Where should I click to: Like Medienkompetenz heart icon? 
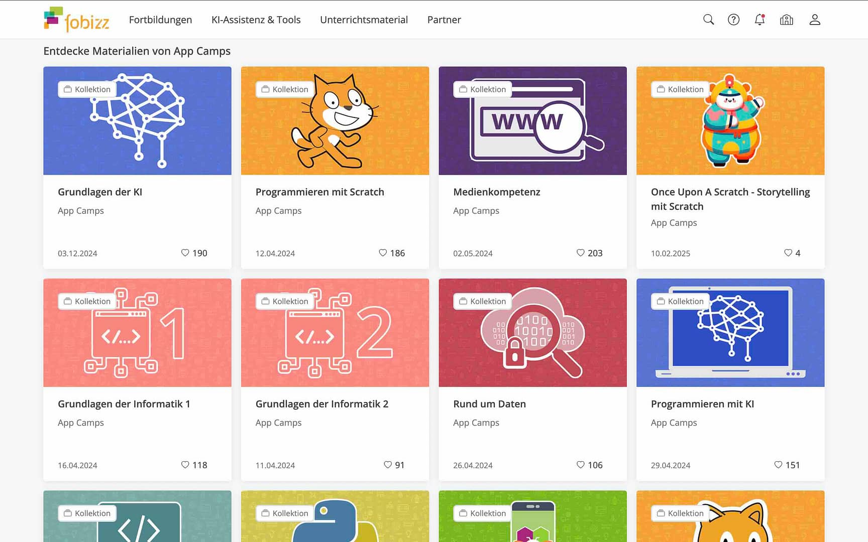pos(580,253)
